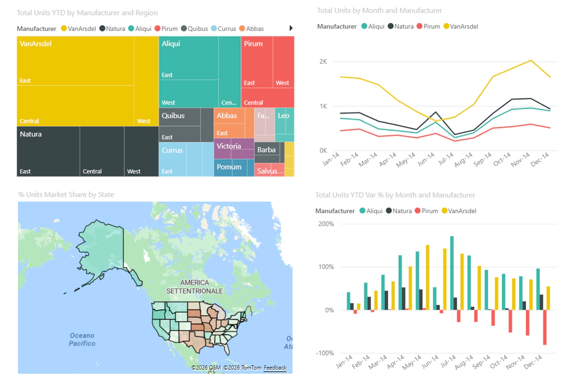Click Aliqui in the bar chart legend
The image size is (573, 376).
click(371, 211)
